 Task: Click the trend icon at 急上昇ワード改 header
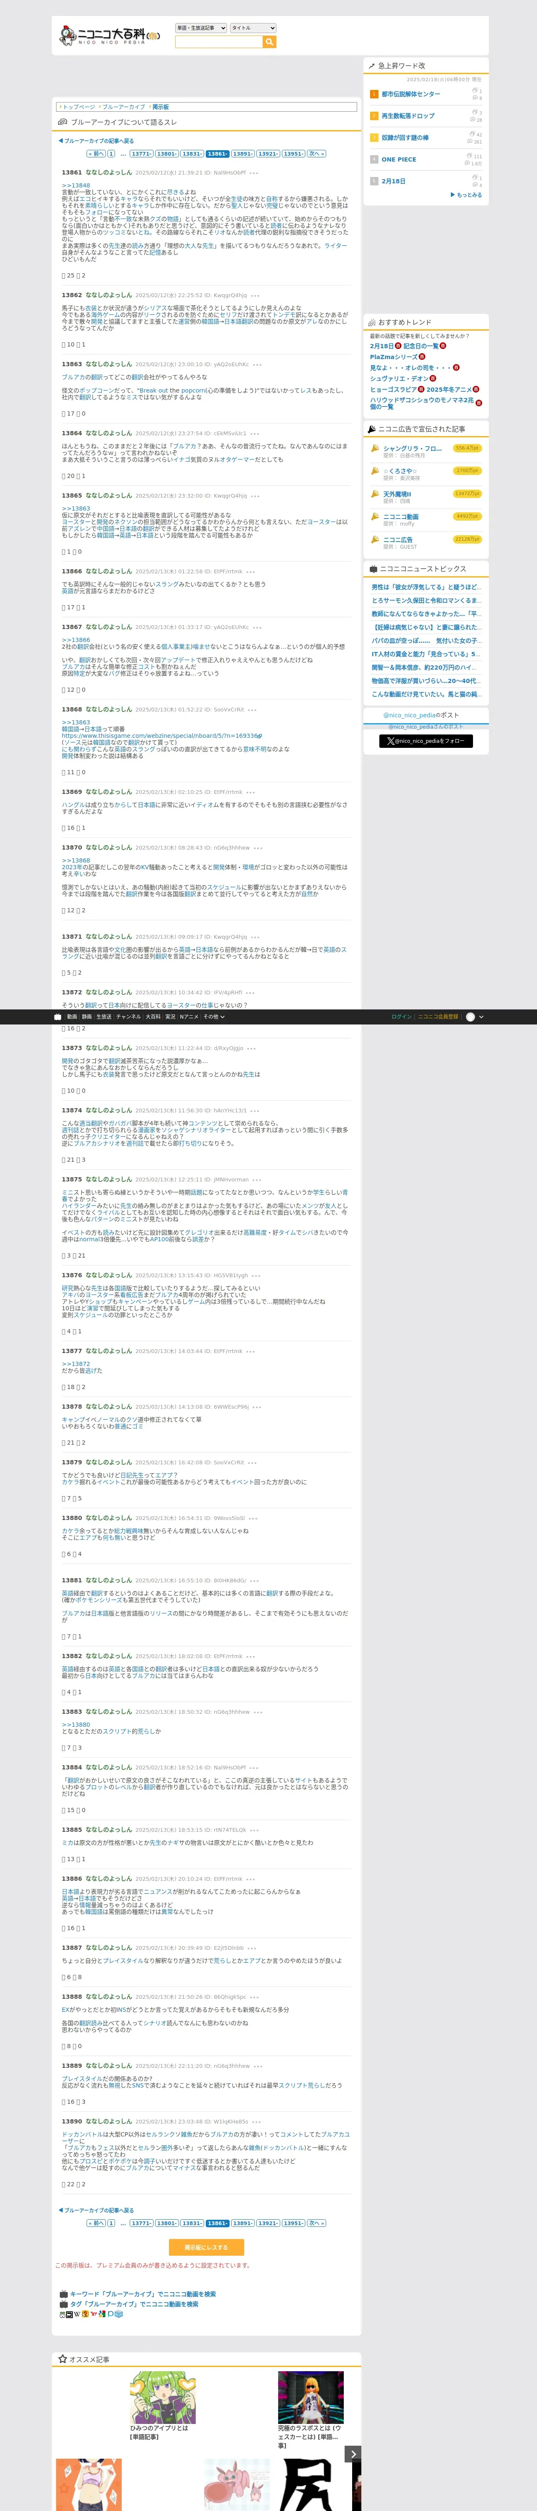pyautogui.click(x=372, y=66)
